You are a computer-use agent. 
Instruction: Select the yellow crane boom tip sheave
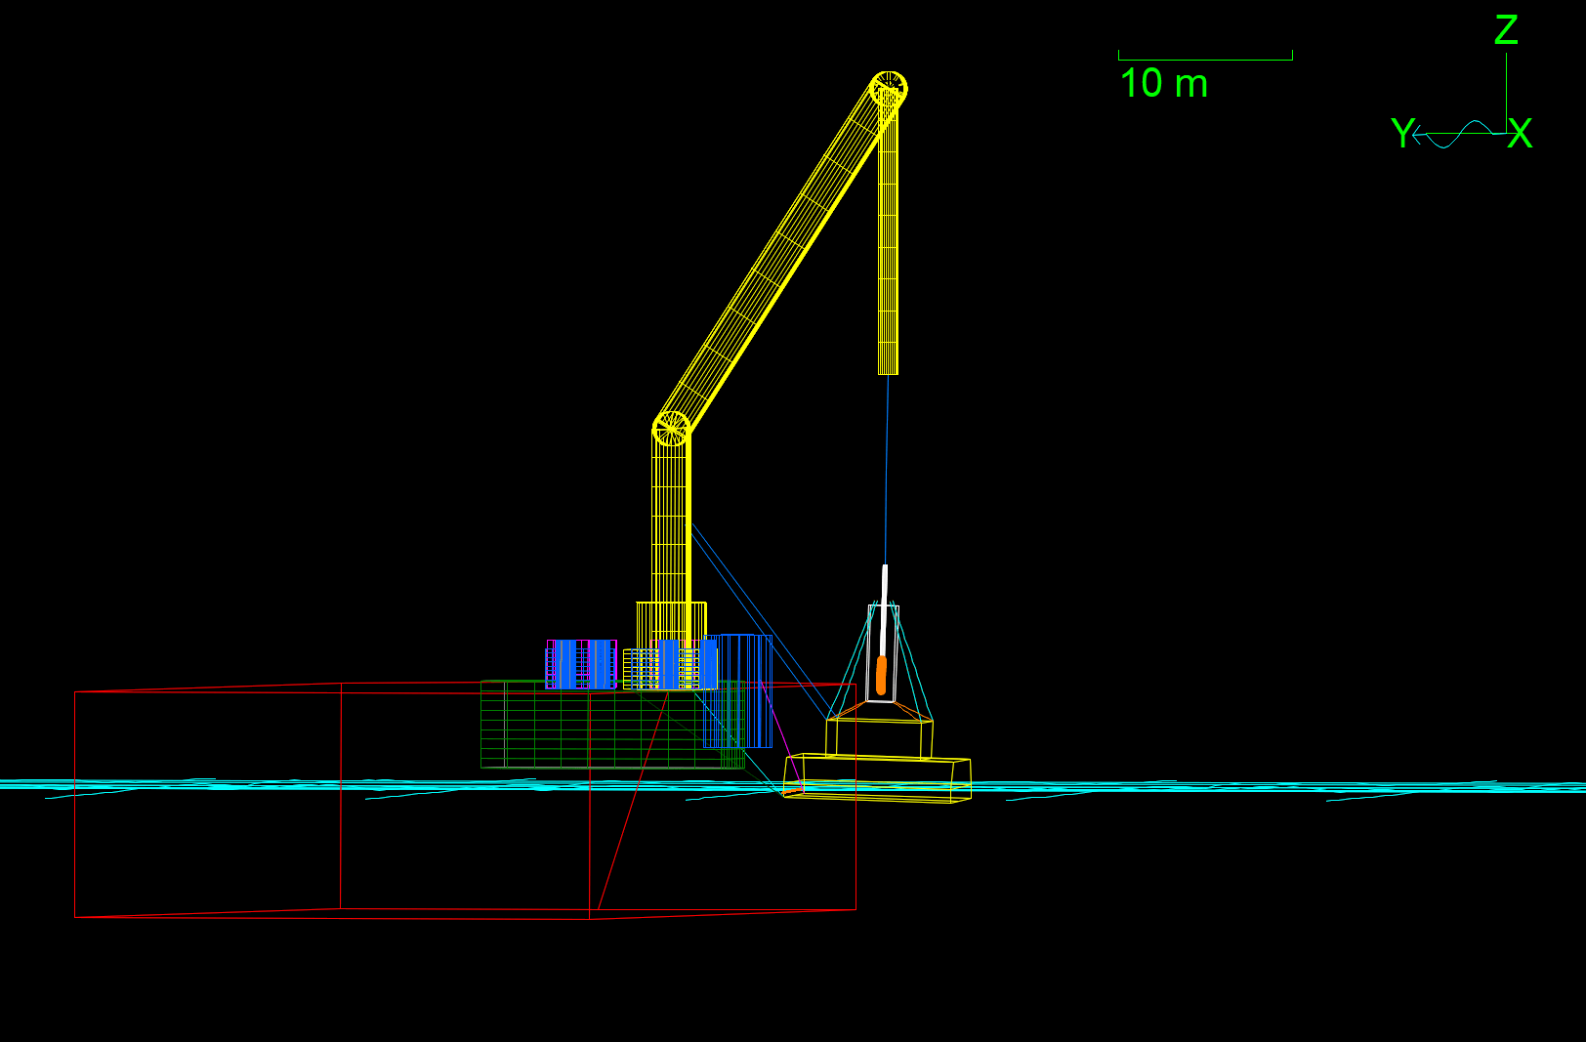pyautogui.click(x=890, y=87)
